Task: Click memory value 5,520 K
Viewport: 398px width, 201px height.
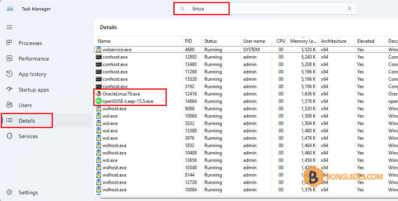Action: coord(308,50)
